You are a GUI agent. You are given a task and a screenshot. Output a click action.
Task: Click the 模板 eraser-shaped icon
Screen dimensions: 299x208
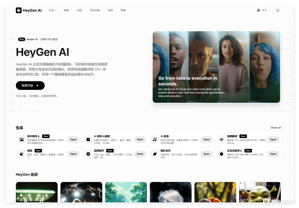pyautogui.click(x=22, y=154)
